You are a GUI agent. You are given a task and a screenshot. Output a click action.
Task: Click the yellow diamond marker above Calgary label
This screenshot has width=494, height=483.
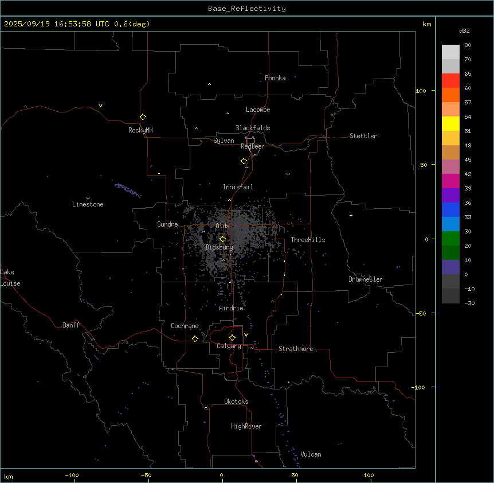(232, 337)
